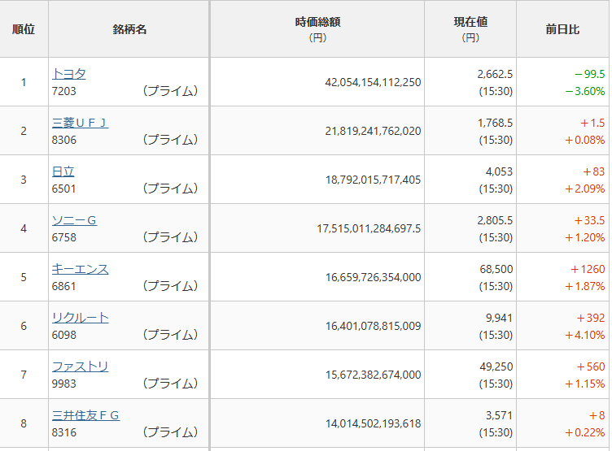
Task: Click Sony's market cap 17,515,011,284,697.5
Action: pos(369,228)
